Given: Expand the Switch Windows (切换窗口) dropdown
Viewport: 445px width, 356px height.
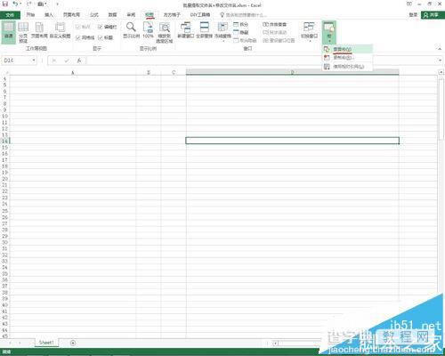Looking at the screenshot, I should 310,32.
